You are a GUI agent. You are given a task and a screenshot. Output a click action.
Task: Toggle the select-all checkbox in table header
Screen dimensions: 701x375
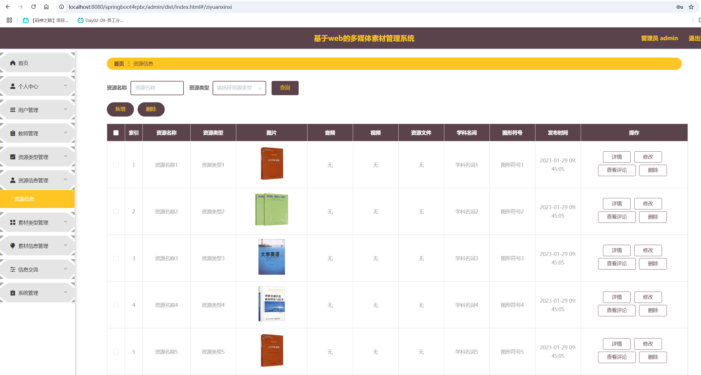116,133
